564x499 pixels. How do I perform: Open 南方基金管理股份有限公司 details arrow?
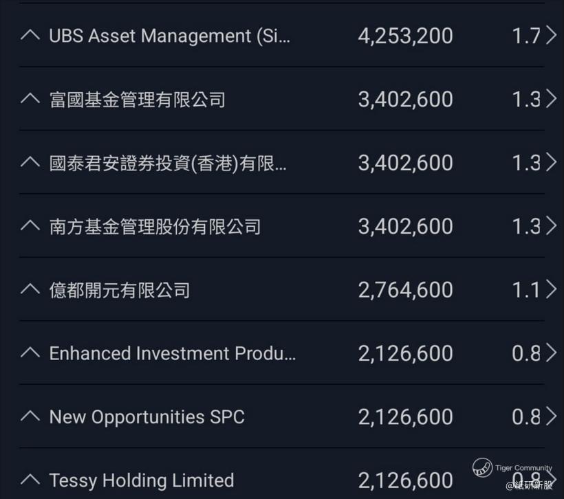tap(551, 225)
